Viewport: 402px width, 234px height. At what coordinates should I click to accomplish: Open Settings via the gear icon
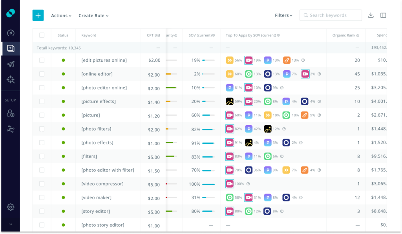pyautogui.click(x=10, y=207)
